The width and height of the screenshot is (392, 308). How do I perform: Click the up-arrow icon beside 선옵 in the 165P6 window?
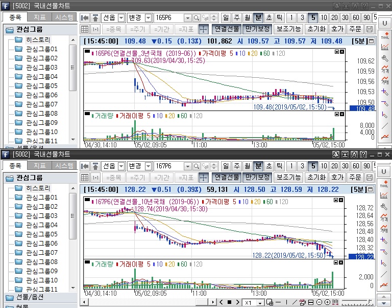coord(95,18)
